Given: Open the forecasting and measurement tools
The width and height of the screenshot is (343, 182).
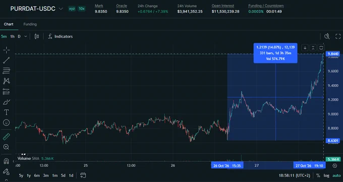Looking at the screenshot, I should click(x=7, y=92).
